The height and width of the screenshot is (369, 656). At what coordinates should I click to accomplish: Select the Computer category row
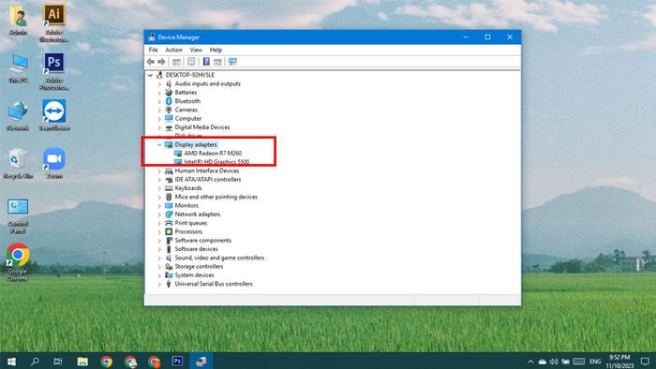tap(187, 119)
